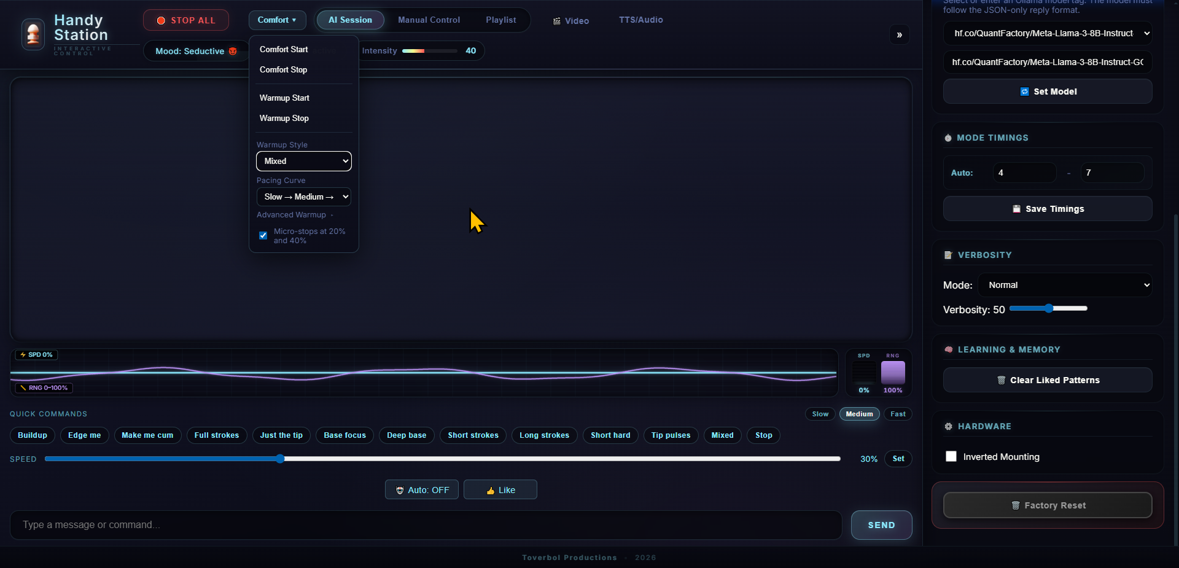This screenshot has width=1179, height=568.
Task: Click the gear icon beside Hardware heading
Action: 949,426
